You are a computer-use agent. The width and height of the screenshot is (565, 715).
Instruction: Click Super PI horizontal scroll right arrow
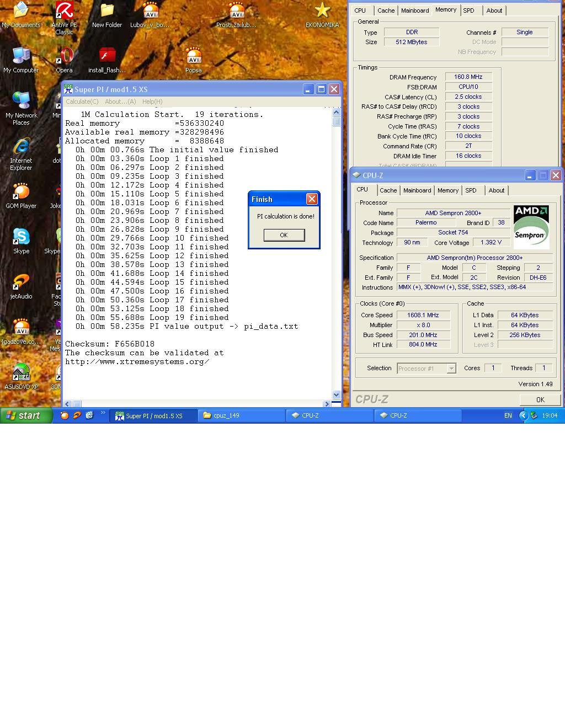(x=327, y=404)
